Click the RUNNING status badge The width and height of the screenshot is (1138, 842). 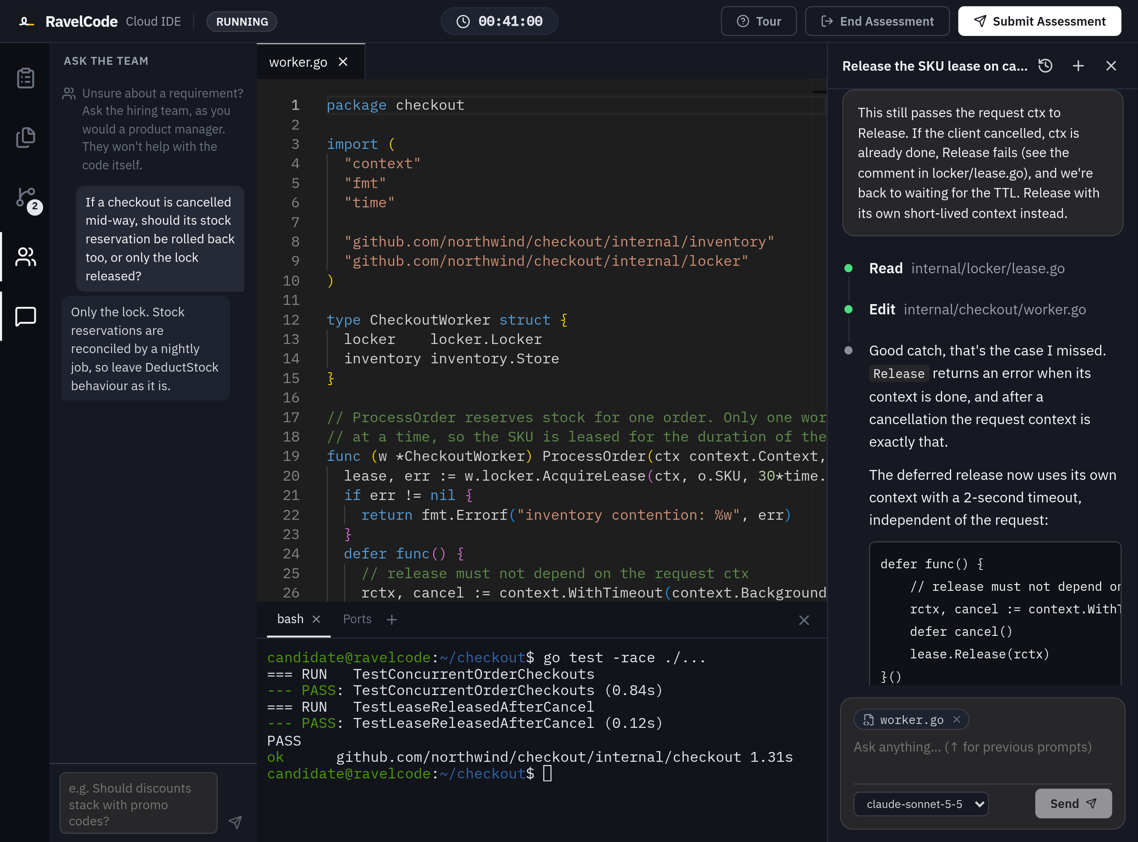click(x=242, y=21)
